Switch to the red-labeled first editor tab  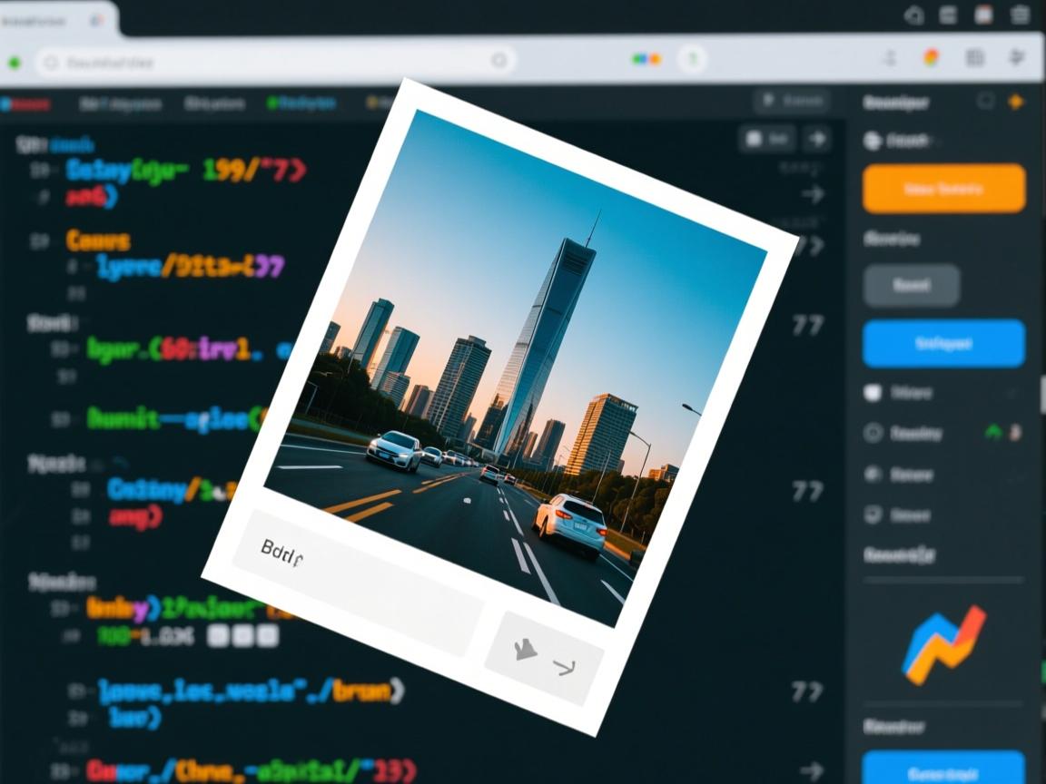click(25, 104)
